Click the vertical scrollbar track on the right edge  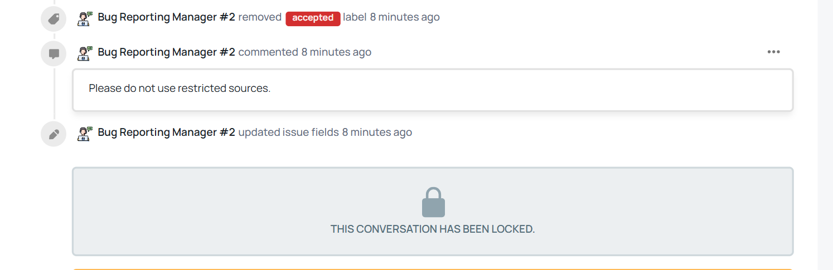825,135
